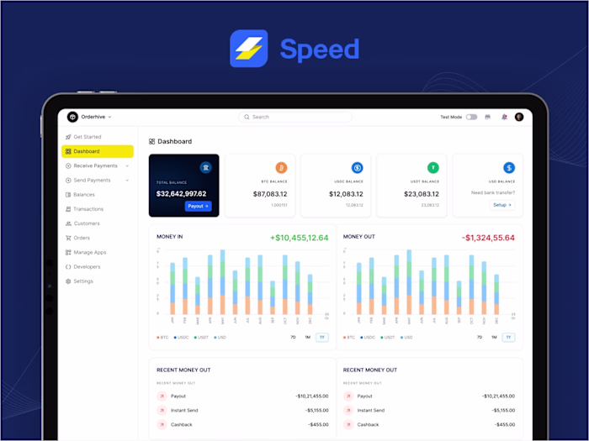Viewport: 589px width, 441px height.
Task: Toggle the Test Mode switch
Action: click(x=471, y=117)
